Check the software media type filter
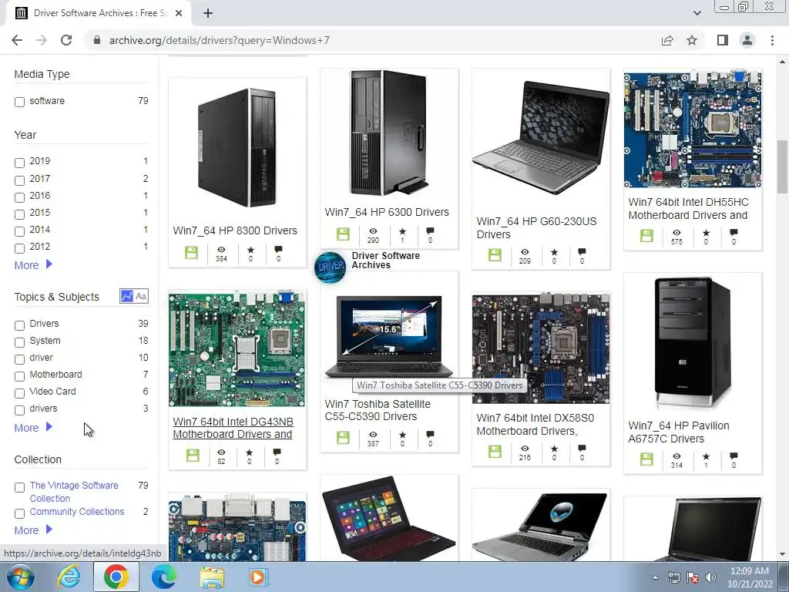Image resolution: width=789 pixels, height=592 pixels. pos(19,103)
